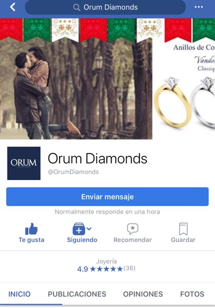The width and height of the screenshot is (215, 308).
Task: Open the 4.9 star rating reviews
Action: (x=106, y=269)
